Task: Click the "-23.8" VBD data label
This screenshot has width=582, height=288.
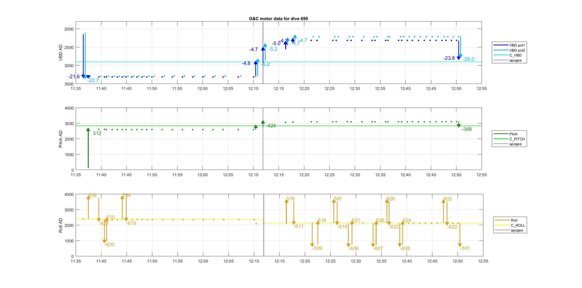Action: click(x=449, y=58)
